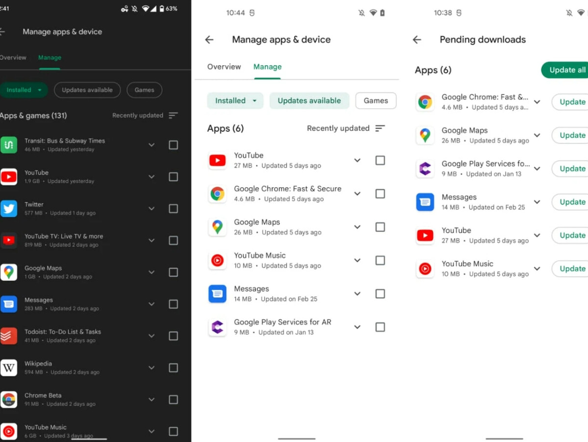Tap the Twitter bird icon
Viewport: 588px width, 442px height.
click(x=8, y=208)
